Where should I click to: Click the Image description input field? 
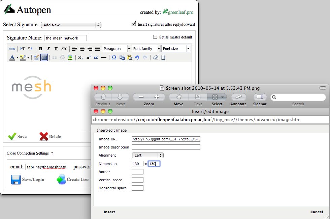[166, 147]
